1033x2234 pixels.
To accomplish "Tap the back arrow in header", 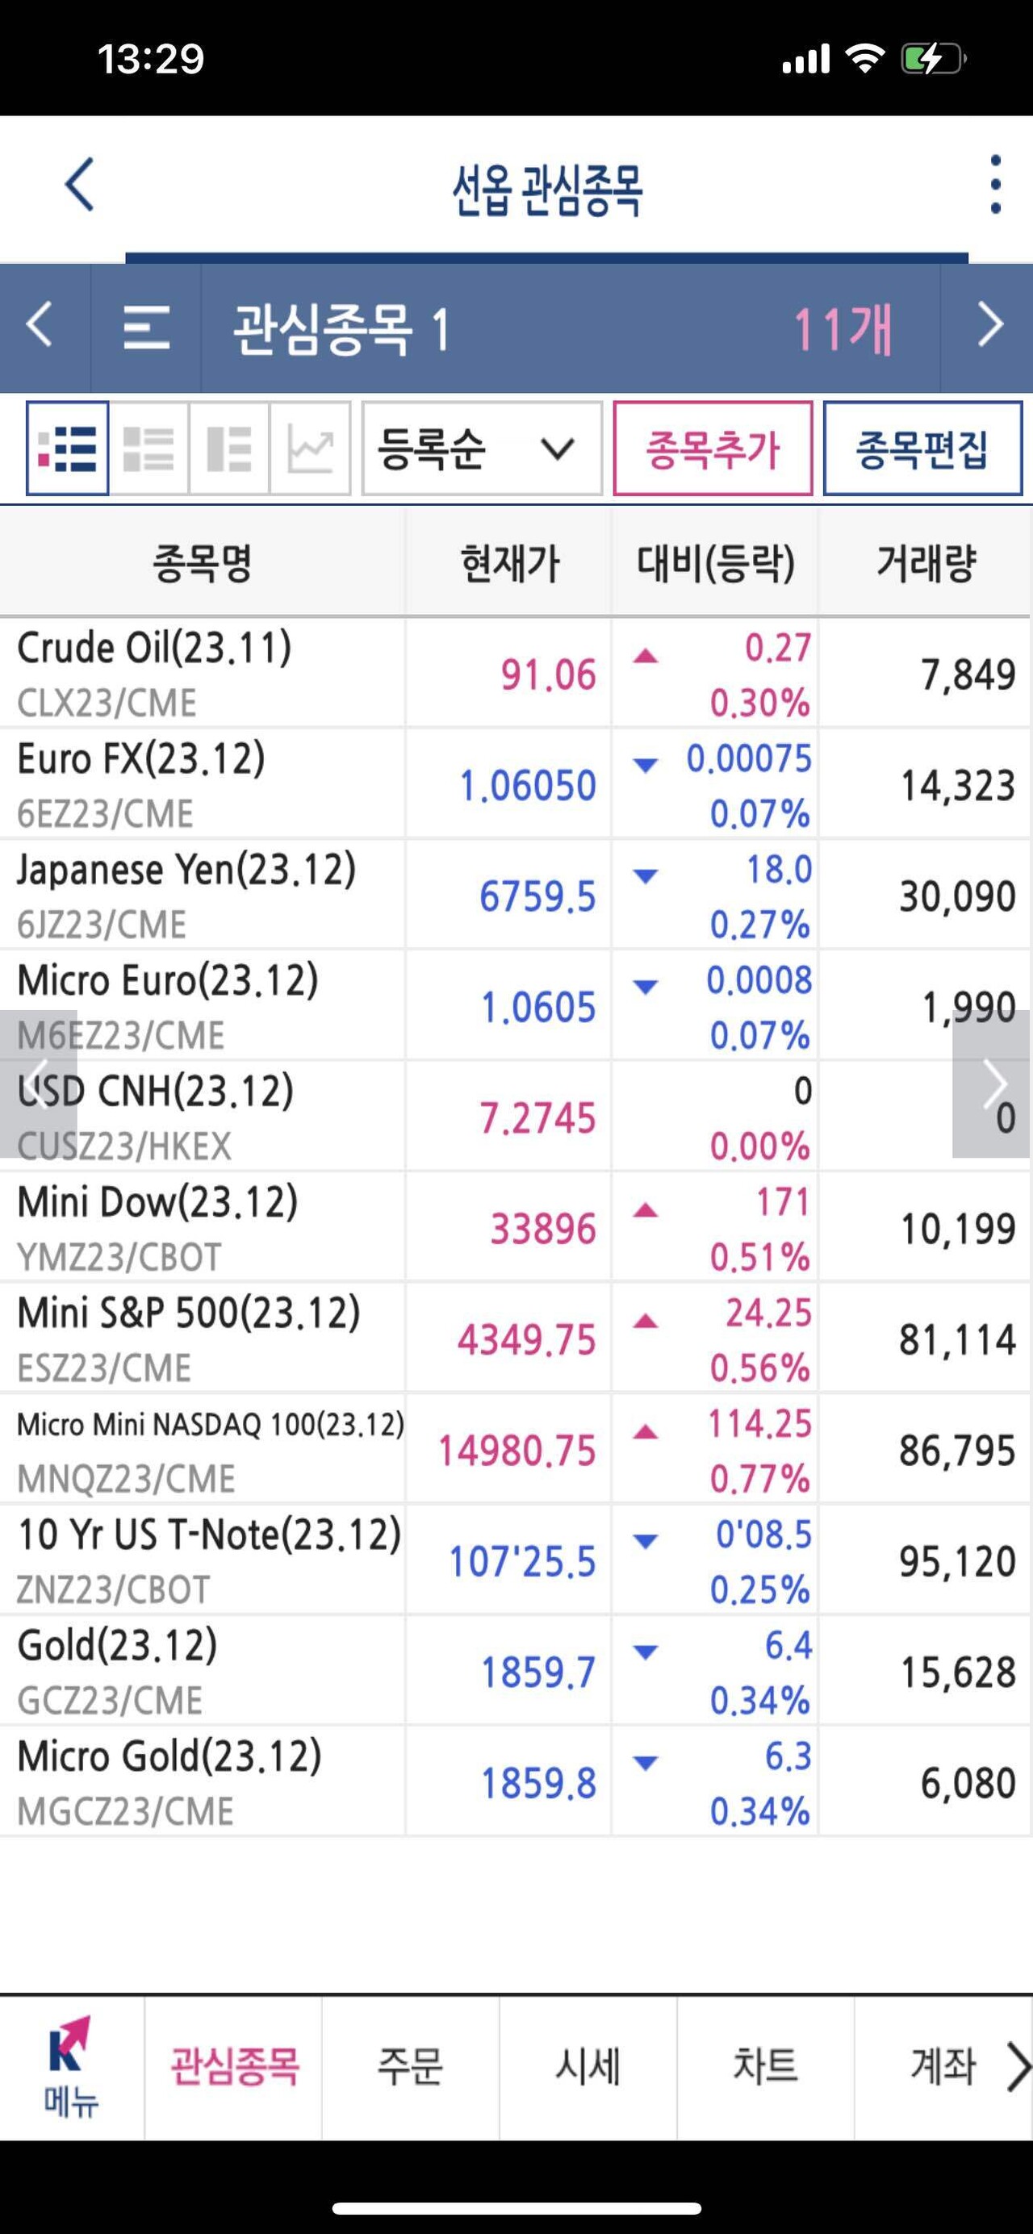I will 79,185.
